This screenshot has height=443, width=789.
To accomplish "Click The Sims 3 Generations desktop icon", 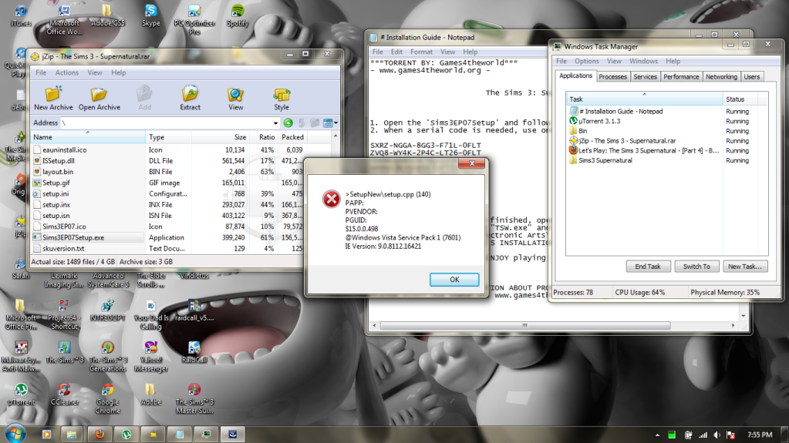I will [108, 356].
